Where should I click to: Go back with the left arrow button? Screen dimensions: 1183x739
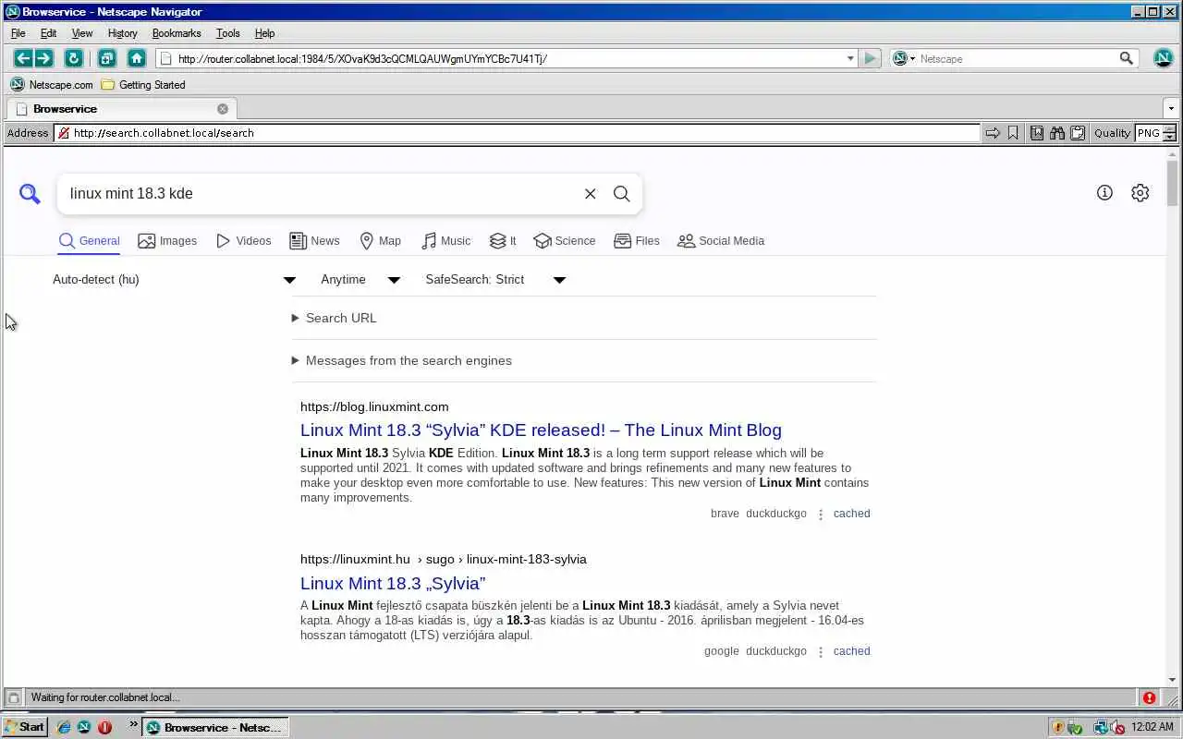pyautogui.click(x=23, y=58)
